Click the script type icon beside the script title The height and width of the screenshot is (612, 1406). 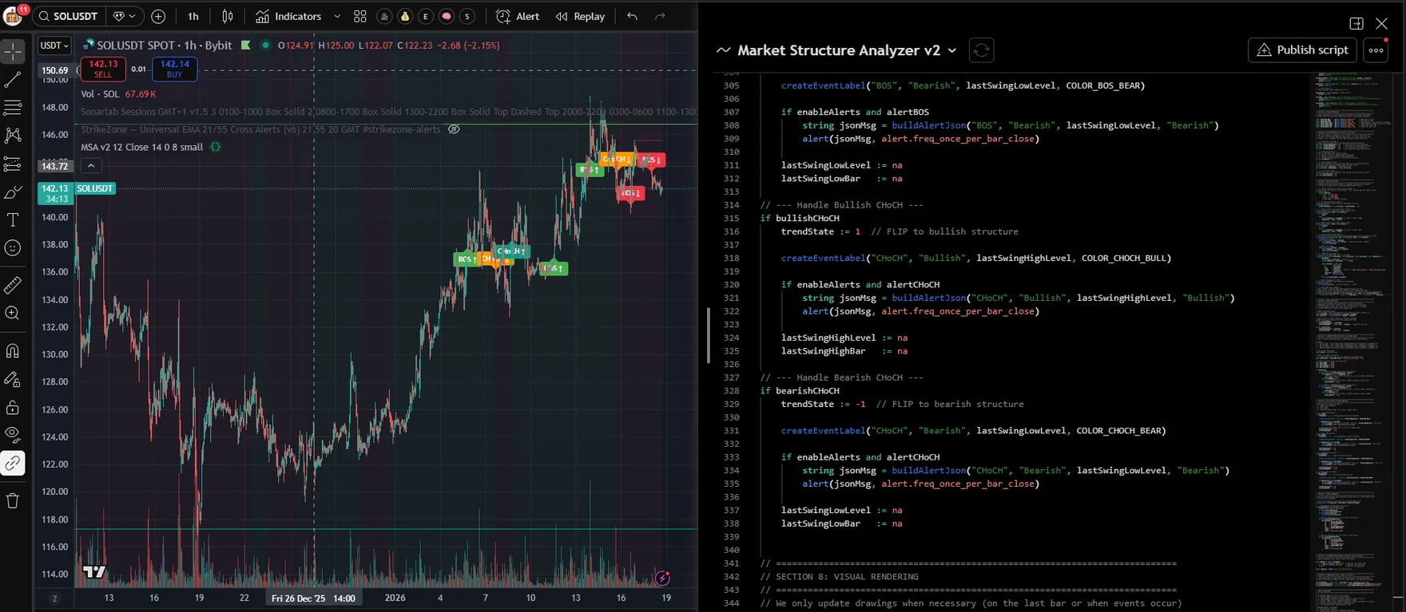point(724,50)
